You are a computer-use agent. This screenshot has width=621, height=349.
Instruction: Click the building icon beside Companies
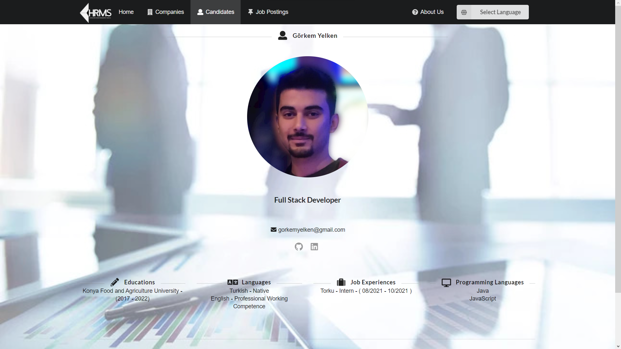point(149,12)
